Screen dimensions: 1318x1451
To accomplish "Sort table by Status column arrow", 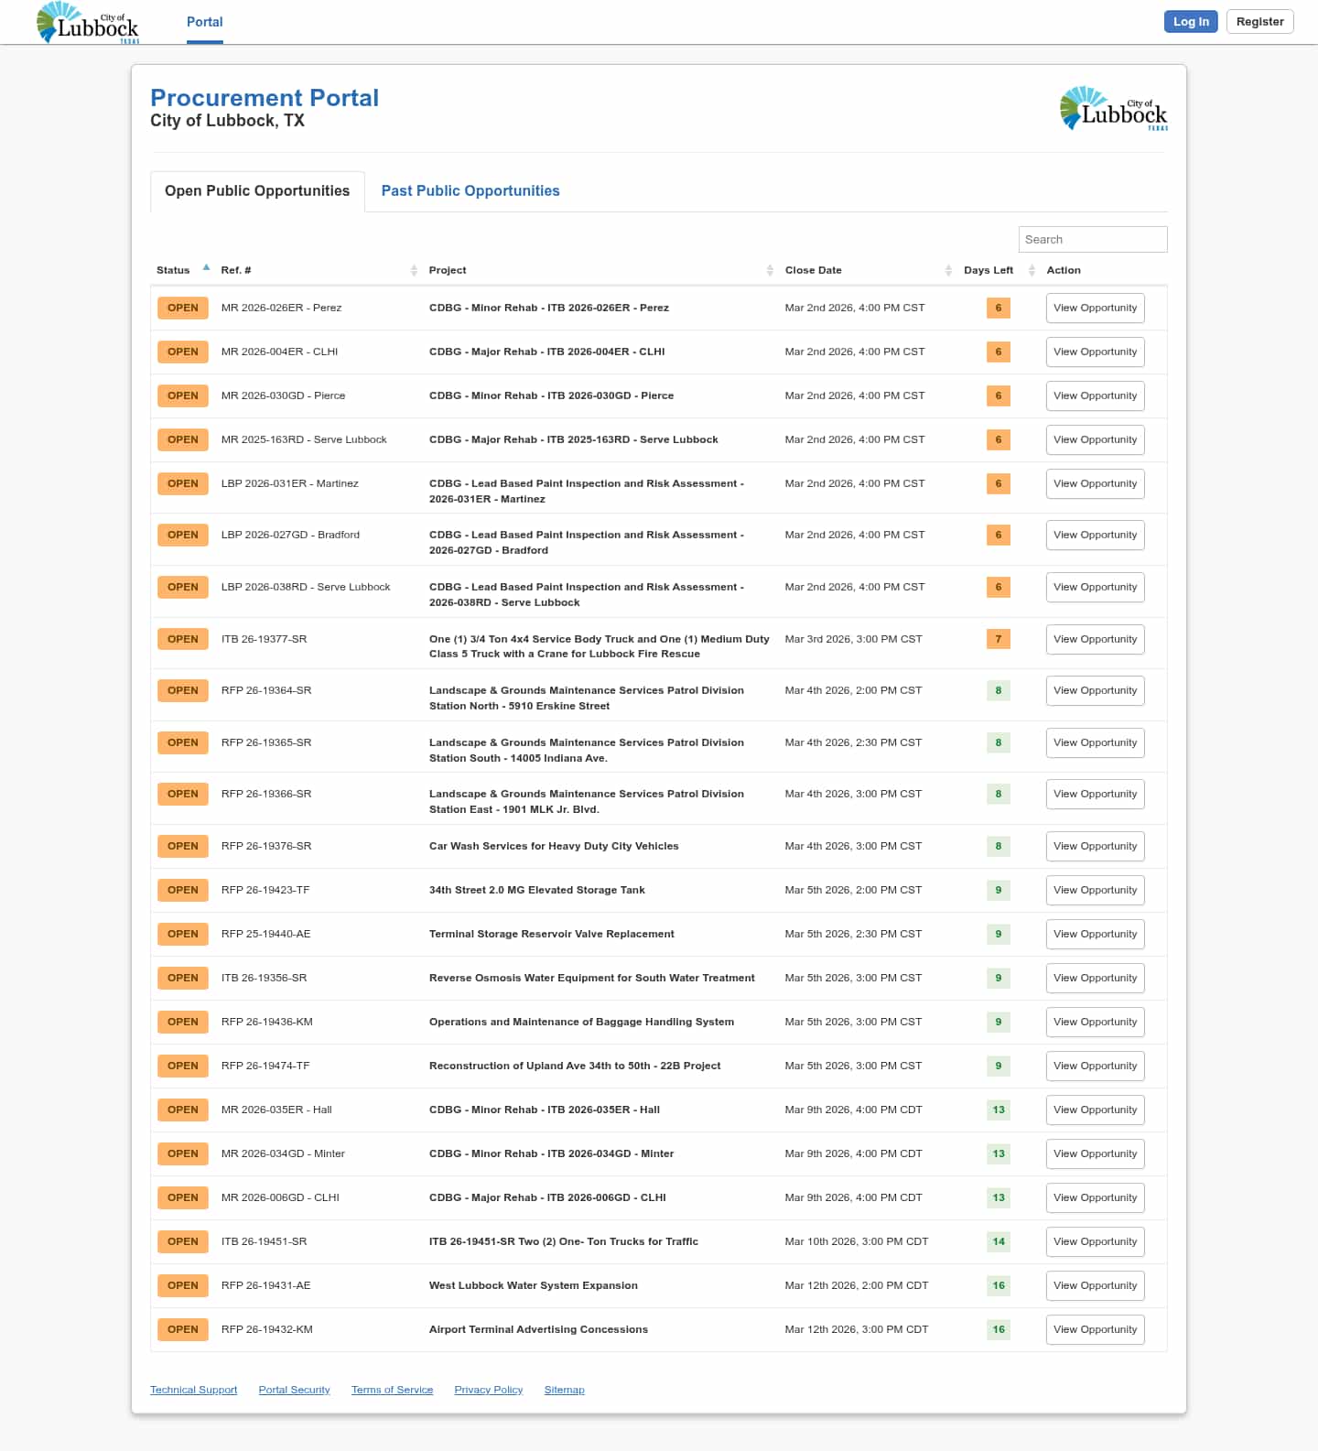I will click(x=206, y=268).
